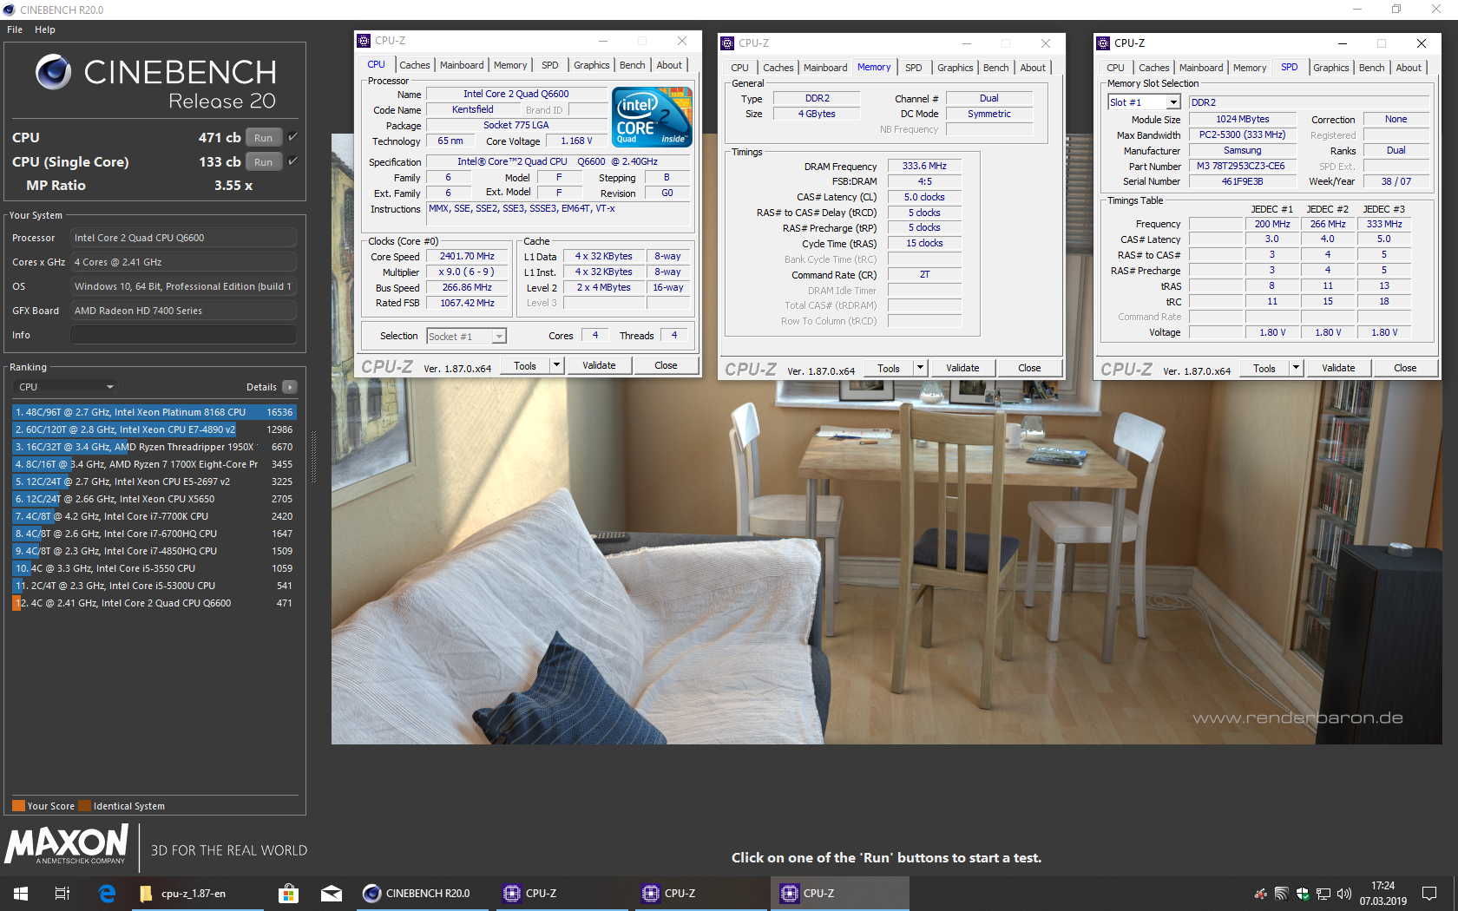The width and height of the screenshot is (1458, 911).
Task: Open the Action Center notifications icon
Action: point(1429,893)
